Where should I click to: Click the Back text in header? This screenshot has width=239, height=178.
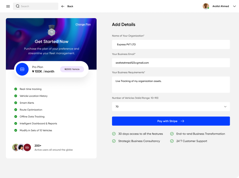pyautogui.click(x=70, y=6)
